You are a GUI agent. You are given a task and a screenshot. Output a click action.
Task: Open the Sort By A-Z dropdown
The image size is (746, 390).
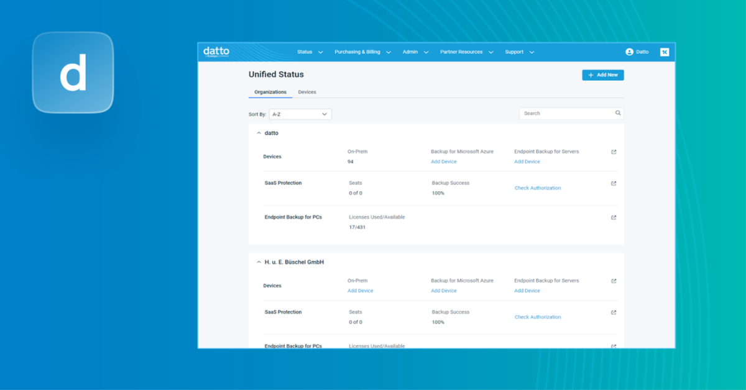[300, 114]
